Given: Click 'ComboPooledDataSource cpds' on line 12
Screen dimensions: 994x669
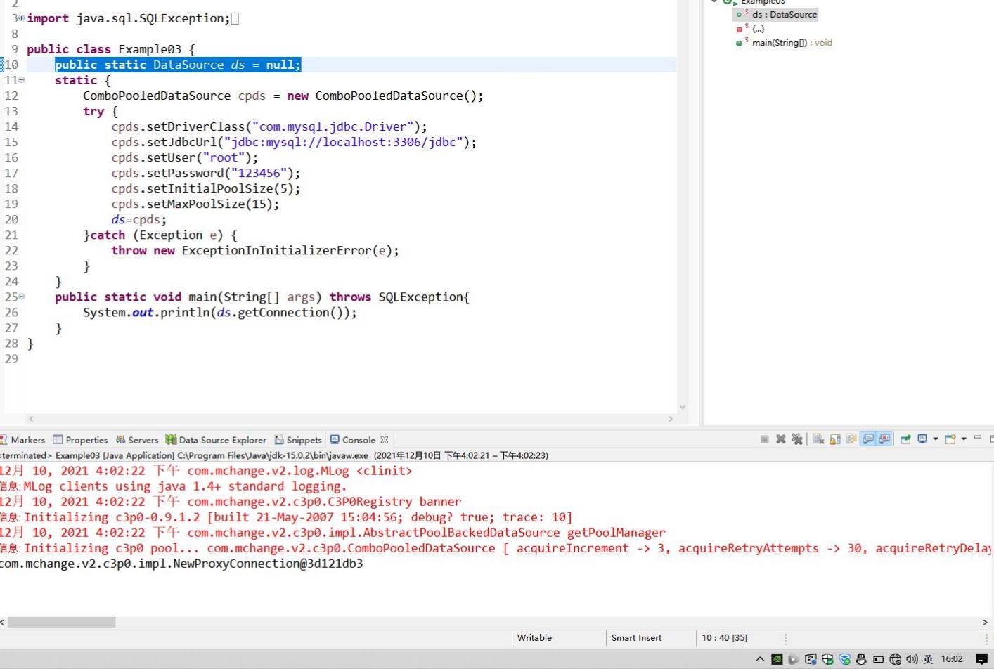Looking at the screenshot, I should tap(174, 96).
